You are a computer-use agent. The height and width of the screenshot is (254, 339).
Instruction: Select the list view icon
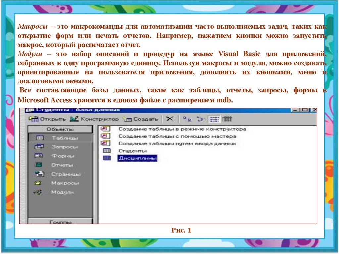[215, 119]
